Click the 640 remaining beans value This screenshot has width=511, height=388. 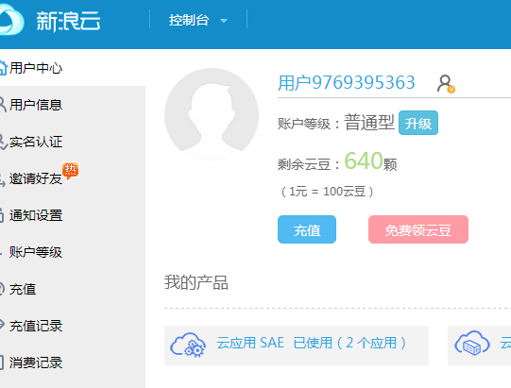[x=364, y=160]
